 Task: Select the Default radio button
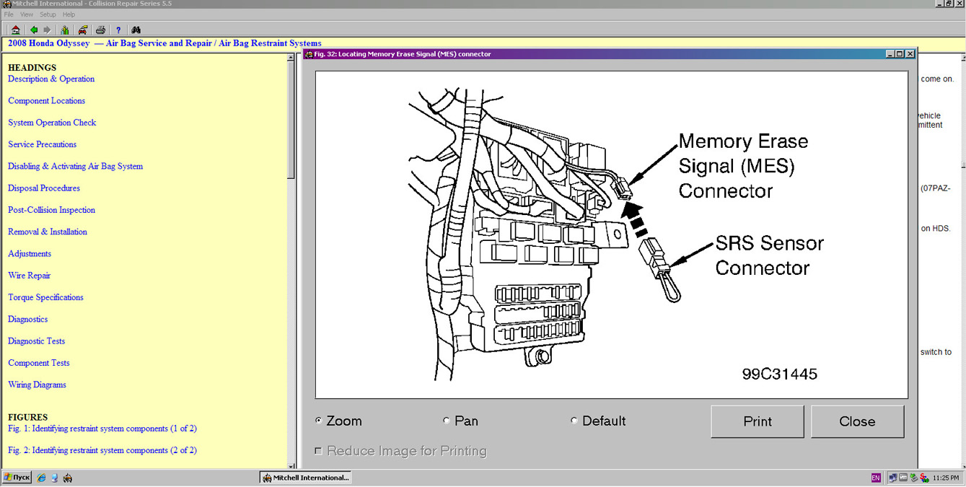point(574,421)
